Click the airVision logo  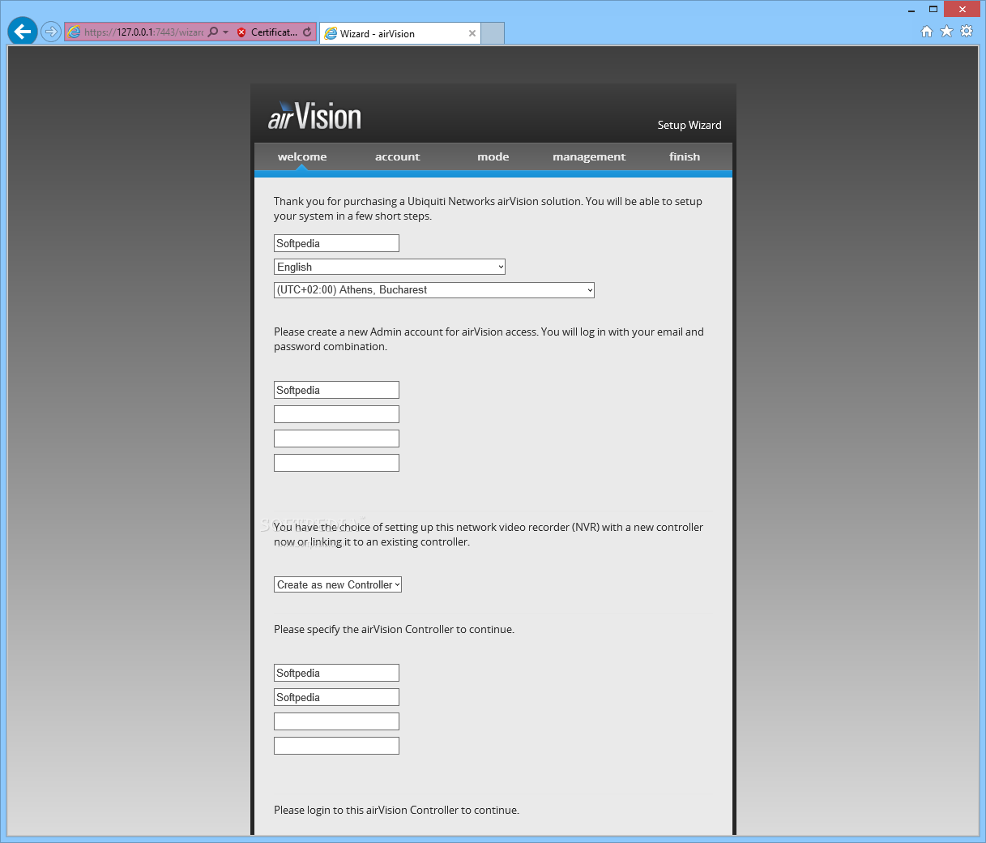coord(314,116)
